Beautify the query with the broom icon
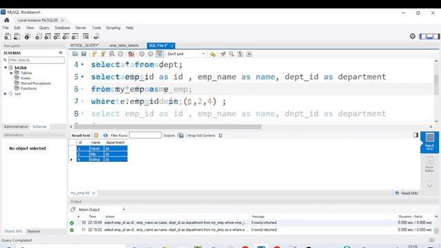 coord(223,54)
